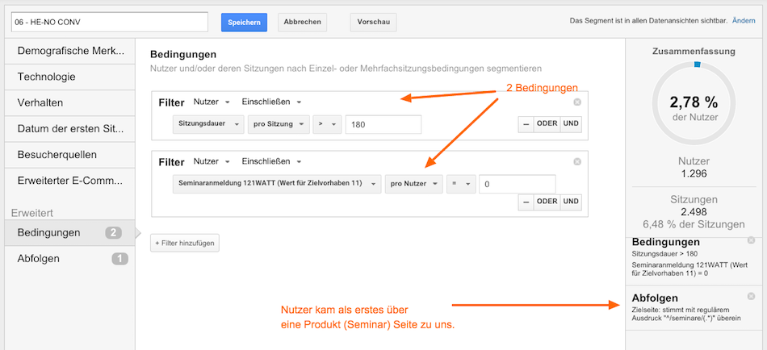The height and width of the screenshot is (350, 767).
Task: Open the Besucherquellen section
Action: coord(70,155)
